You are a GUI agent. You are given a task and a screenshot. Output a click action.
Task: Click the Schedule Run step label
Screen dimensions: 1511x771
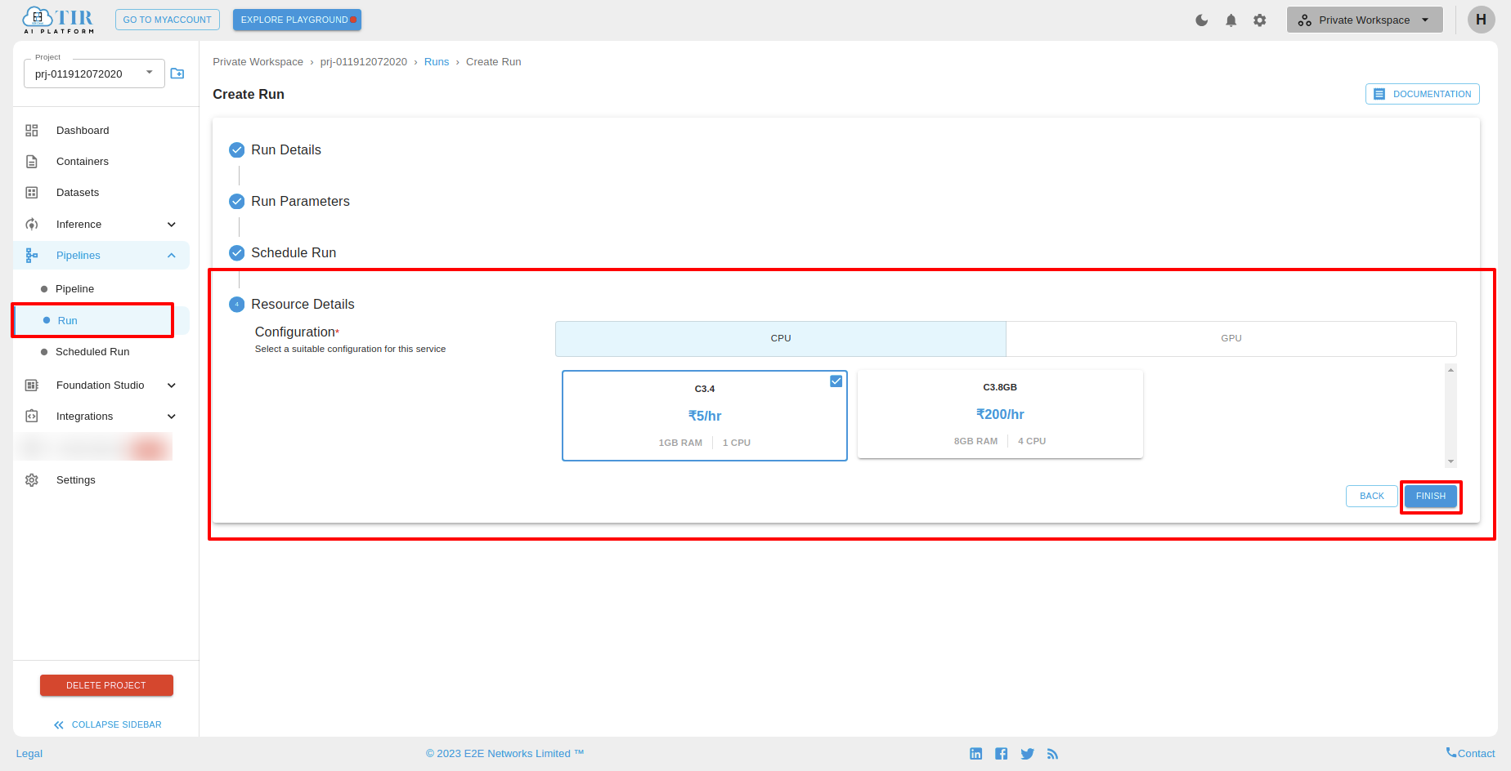294,253
